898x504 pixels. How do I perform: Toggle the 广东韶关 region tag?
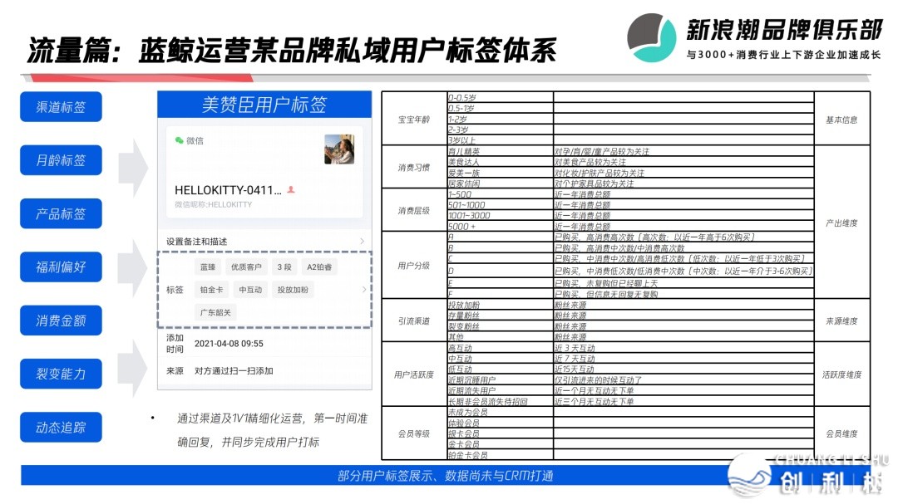coord(214,311)
